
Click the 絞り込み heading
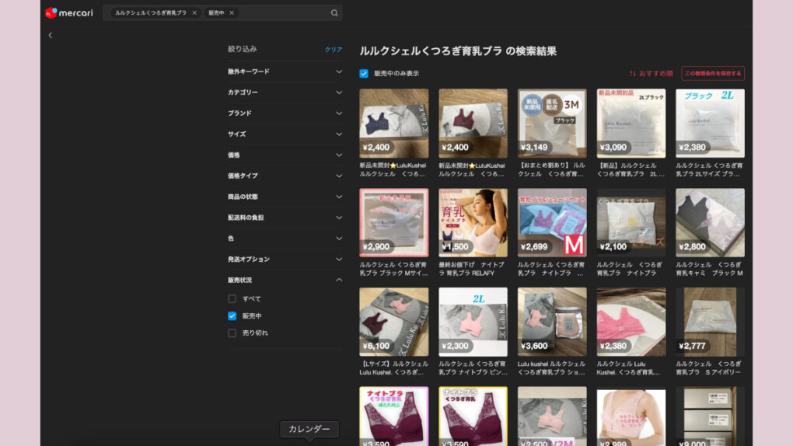[243, 49]
